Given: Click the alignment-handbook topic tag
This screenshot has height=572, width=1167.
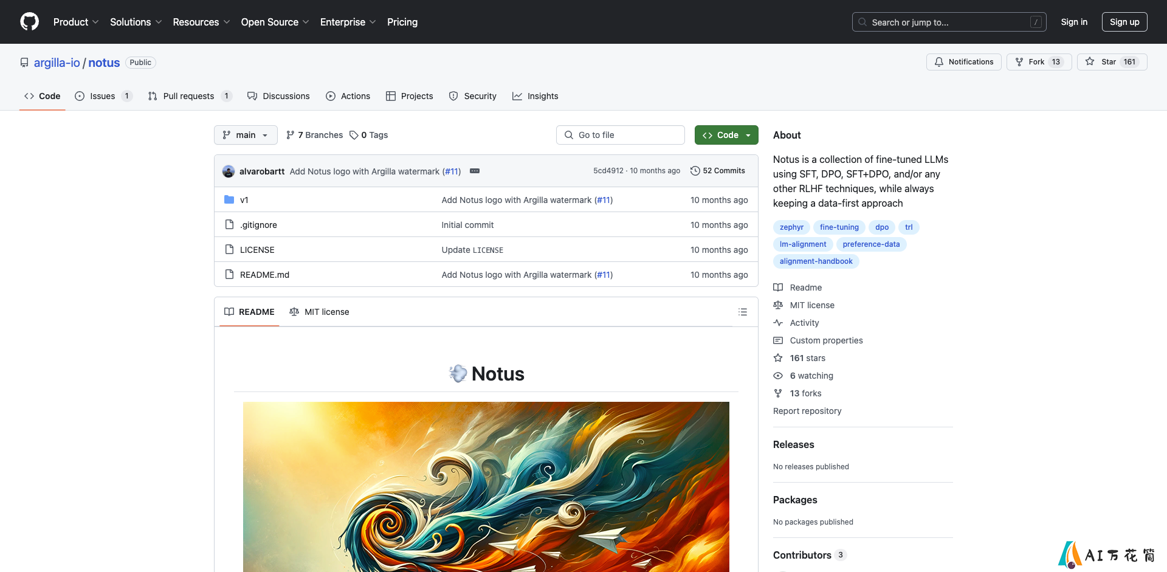Looking at the screenshot, I should click(816, 261).
